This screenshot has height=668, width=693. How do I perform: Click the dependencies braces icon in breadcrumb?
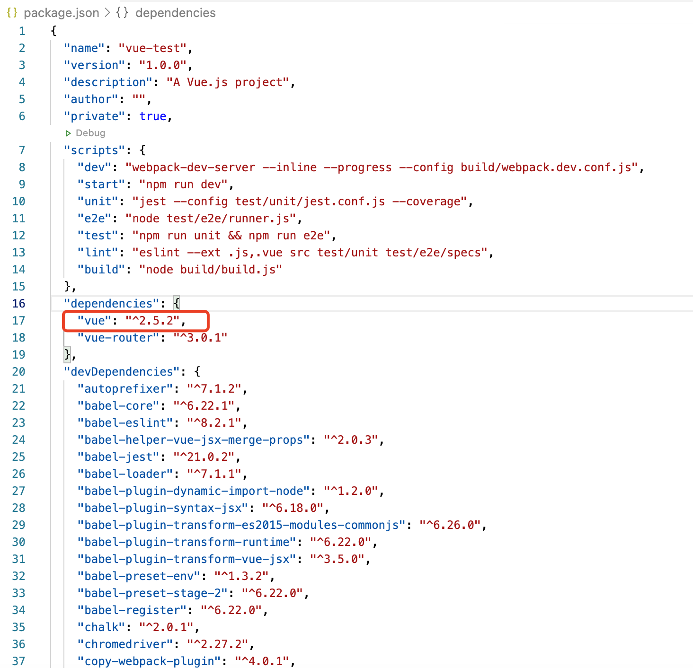coord(122,13)
